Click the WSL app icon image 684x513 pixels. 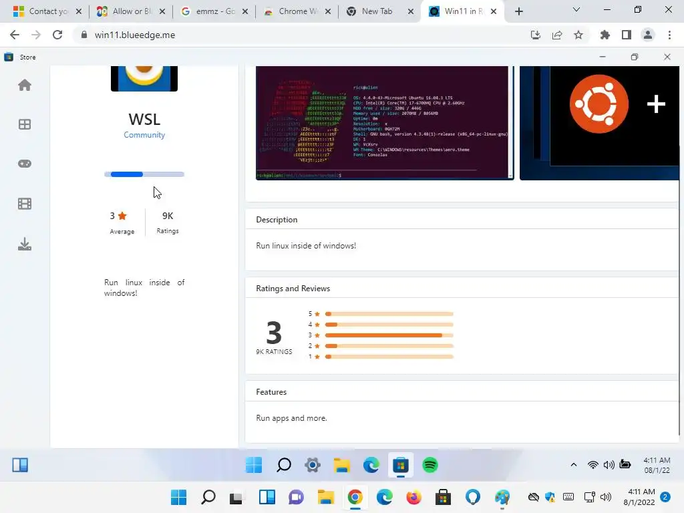pos(144,79)
